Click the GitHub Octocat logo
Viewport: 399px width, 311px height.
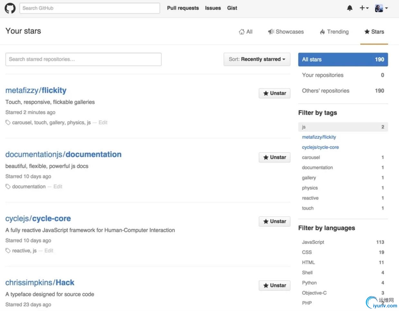click(x=10, y=8)
